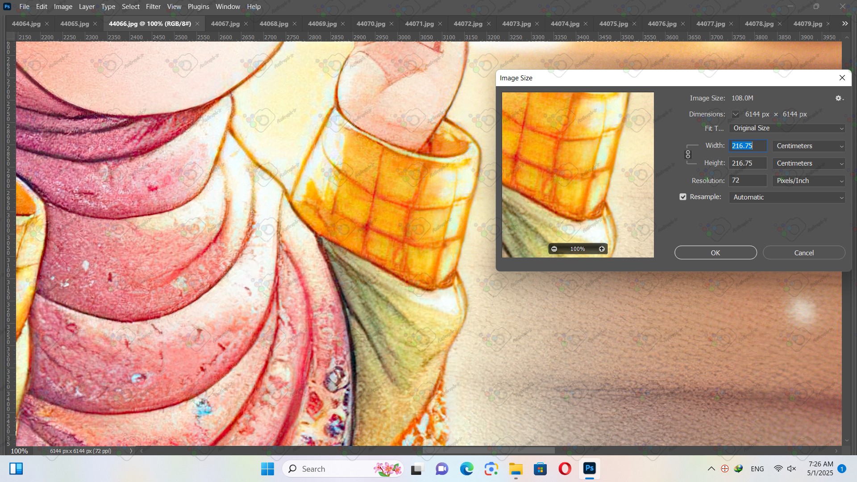The width and height of the screenshot is (857, 482).
Task: Open the Type menu
Action: point(108,7)
